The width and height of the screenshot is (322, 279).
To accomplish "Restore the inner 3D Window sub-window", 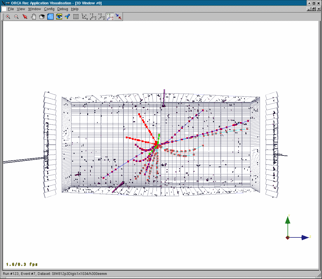I will click(x=314, y=9).
